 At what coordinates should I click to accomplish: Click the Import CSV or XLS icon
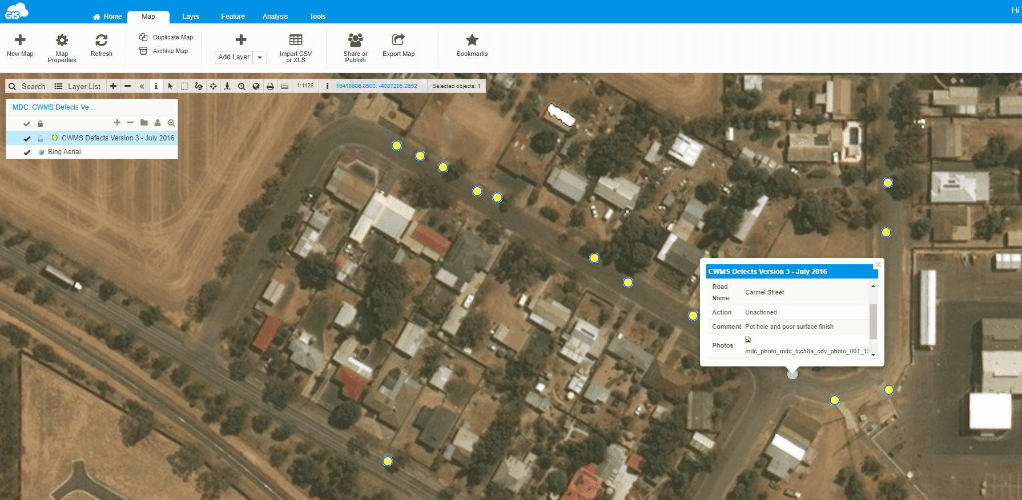(x=295, y=40)
